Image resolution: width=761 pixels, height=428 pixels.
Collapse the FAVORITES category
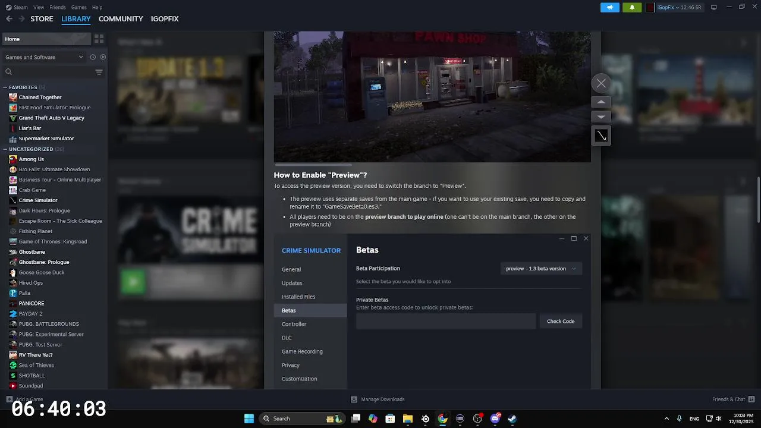[x=5, y=87]
